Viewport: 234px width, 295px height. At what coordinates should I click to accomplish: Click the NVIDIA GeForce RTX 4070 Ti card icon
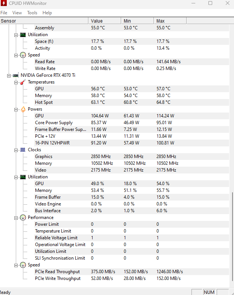[x=16, y=75]
